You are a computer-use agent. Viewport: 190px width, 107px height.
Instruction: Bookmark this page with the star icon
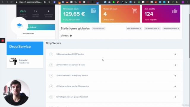click(49, 2)
